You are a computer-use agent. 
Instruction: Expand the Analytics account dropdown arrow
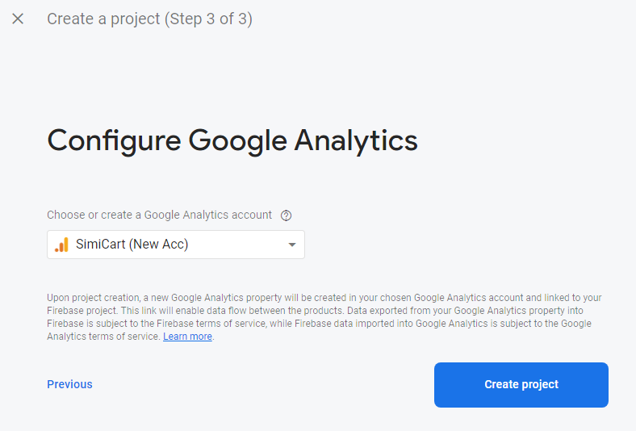[x=292, y=245]
